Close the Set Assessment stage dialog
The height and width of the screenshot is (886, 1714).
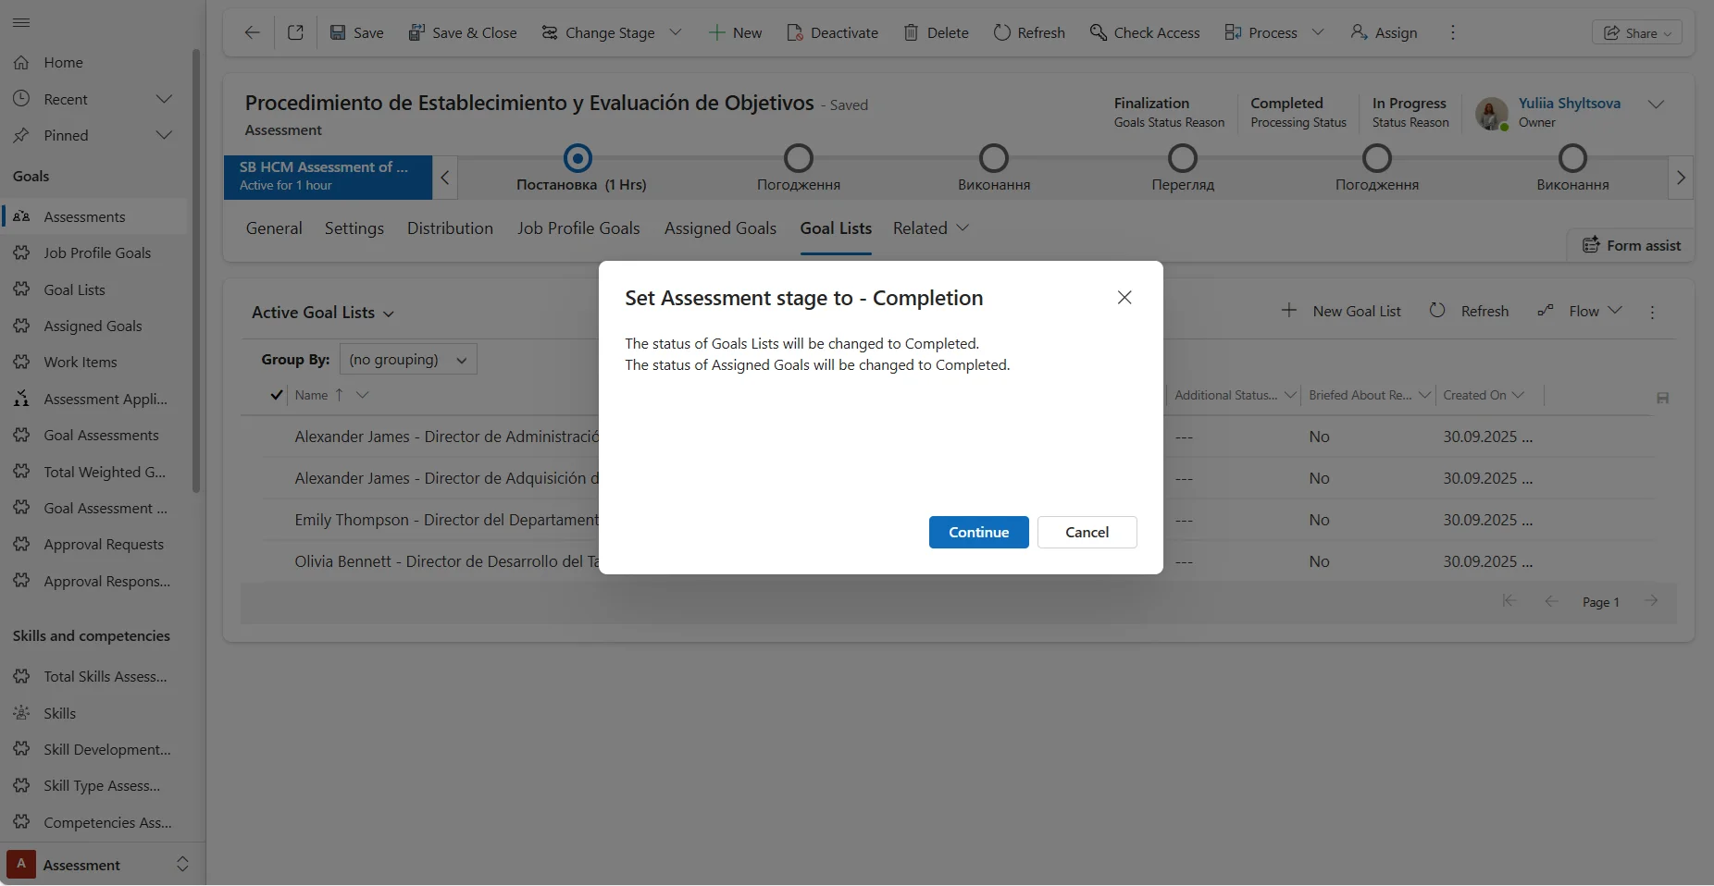coord(1124,298)
